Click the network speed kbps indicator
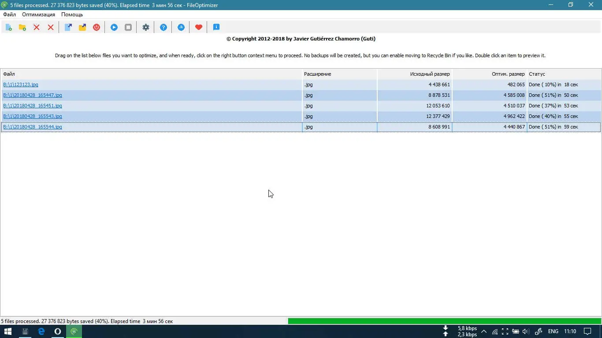The height and width of the screenshot is (338, 602). click(x=467, y=331)
